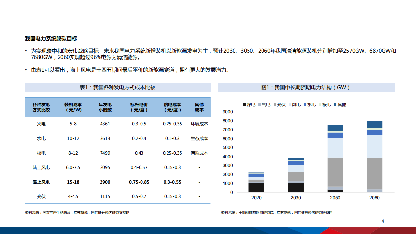
Task: Open the 全球能源互联网研究院 source reference
Action: point(257,213)
